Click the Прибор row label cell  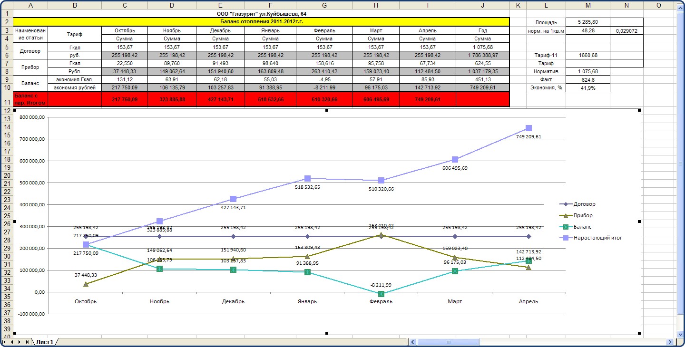point(30,67)
